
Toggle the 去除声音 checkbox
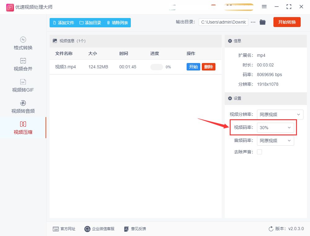[259, 152]
